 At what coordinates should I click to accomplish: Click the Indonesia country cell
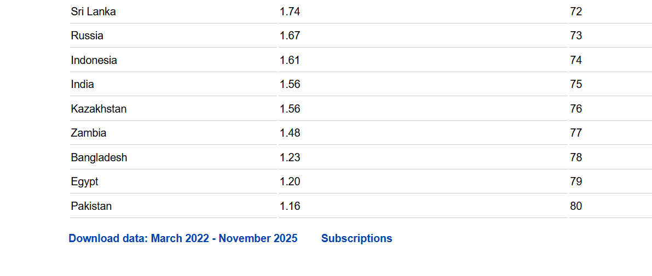pyautogui.click(x=94, y=60)
